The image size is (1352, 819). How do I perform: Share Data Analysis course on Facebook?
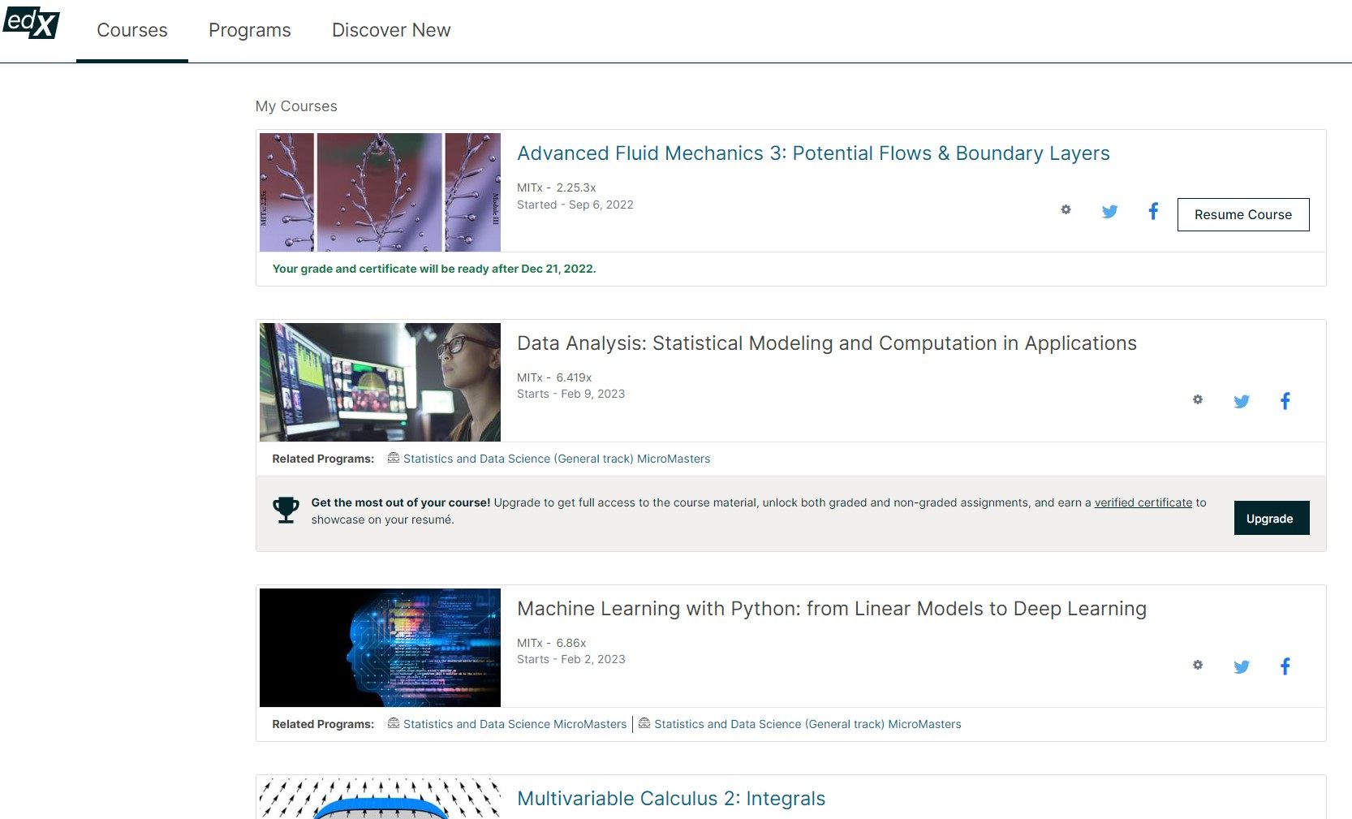click(1285, 401)
